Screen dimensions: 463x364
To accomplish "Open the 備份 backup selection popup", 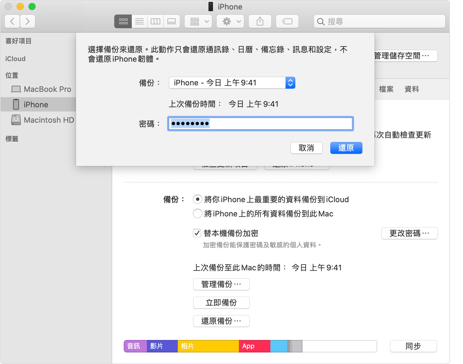I will point(232,83).
